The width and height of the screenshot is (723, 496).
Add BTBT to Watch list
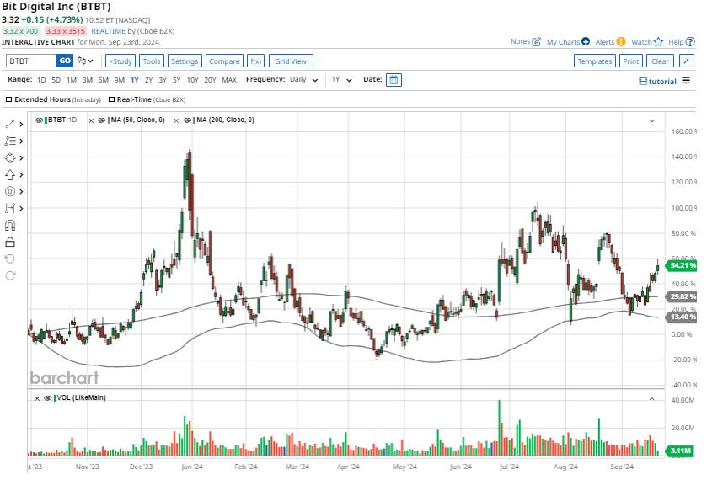tap(647, 42)
